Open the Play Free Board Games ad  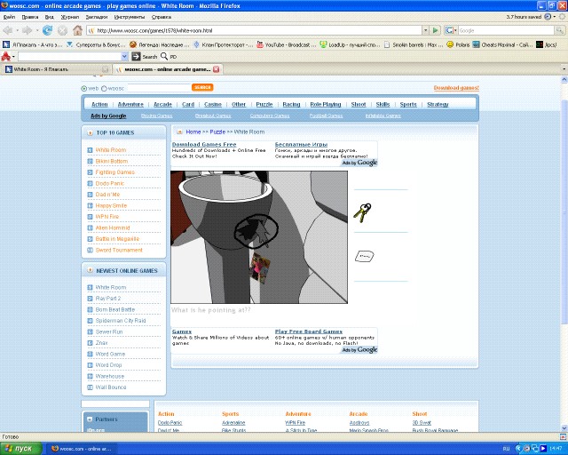pos(308,331)
